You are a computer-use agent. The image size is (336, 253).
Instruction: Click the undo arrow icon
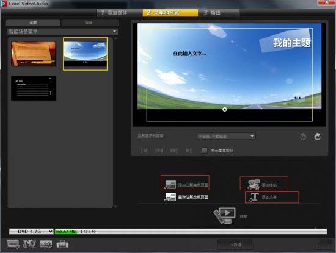click(303, 137)
